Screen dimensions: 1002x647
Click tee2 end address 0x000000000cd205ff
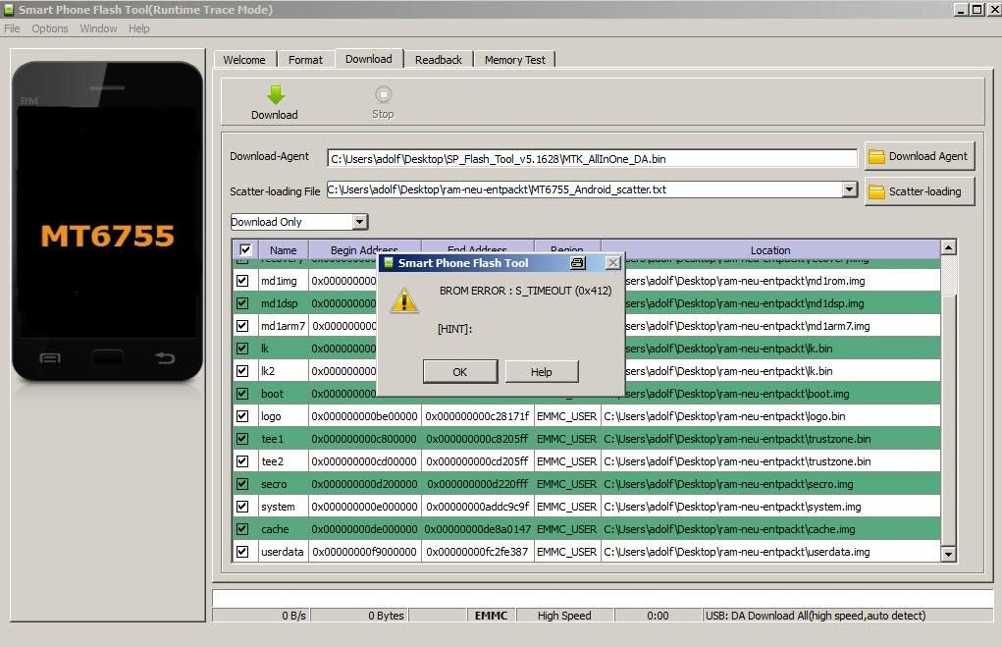tap(477, 461)
